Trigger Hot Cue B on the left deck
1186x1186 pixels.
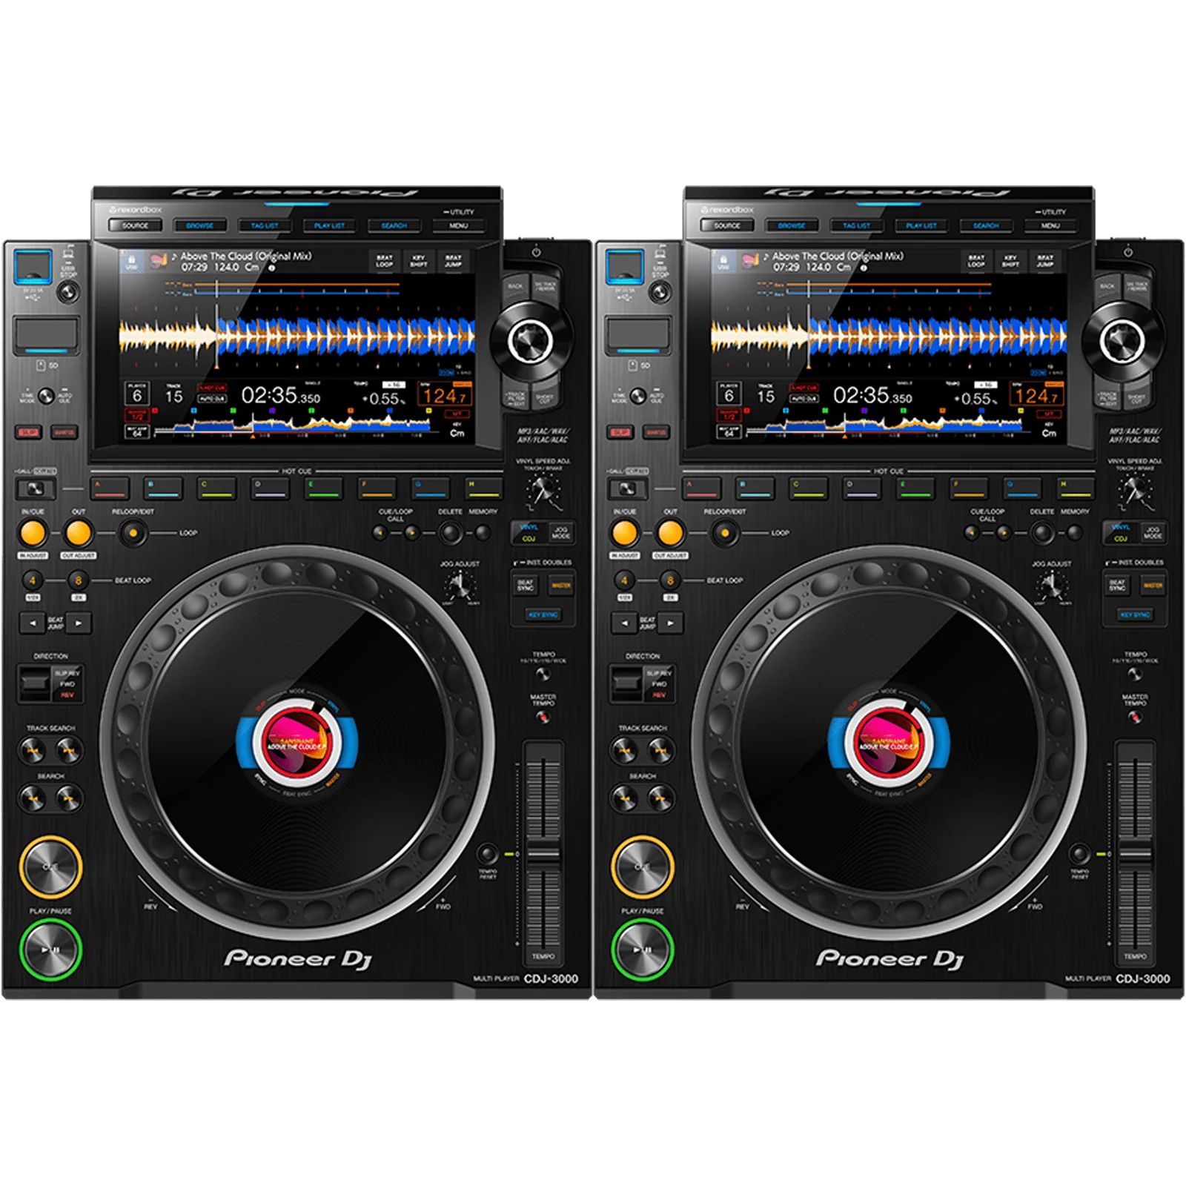162,488
